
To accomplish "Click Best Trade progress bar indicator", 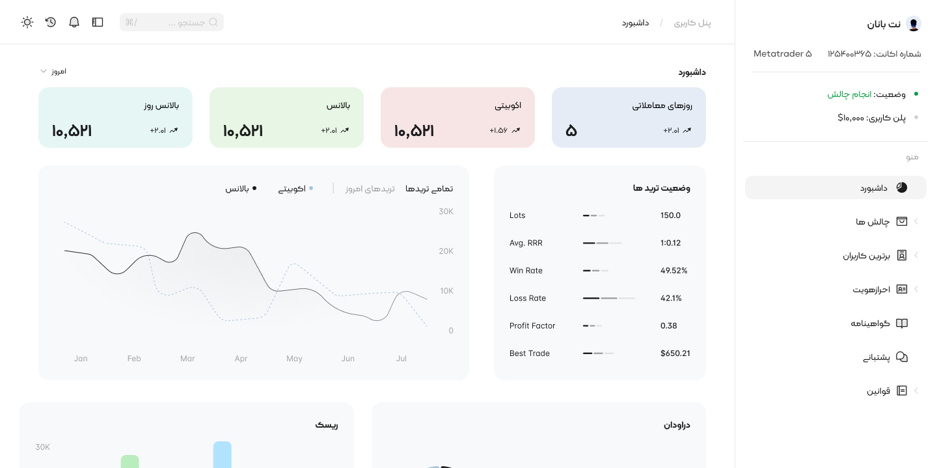I will pos(598,353).
